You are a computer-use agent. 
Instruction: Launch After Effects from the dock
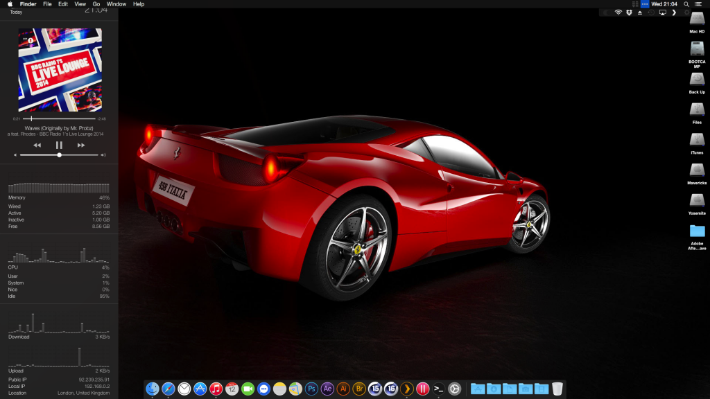click(x=327, y=389)
